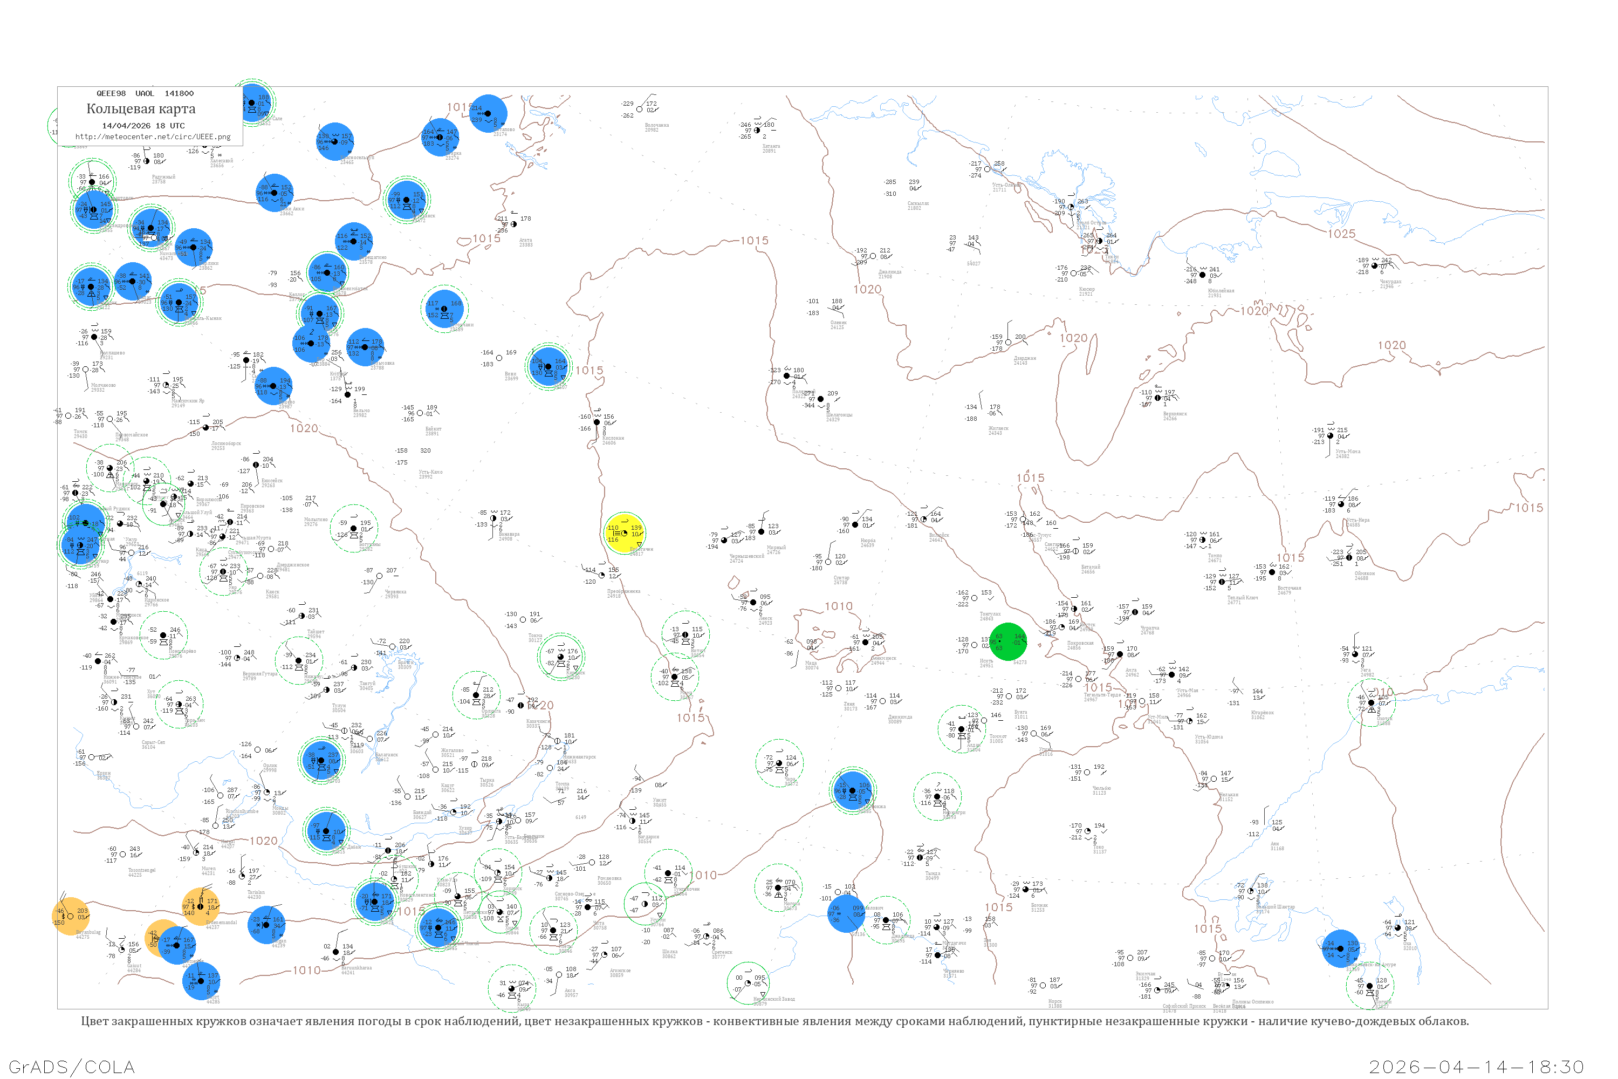The width and height of the screenshot is (1618, 1079).
Task: Click the dashed green circle at Алдан
Action: (x=962, y=729)
